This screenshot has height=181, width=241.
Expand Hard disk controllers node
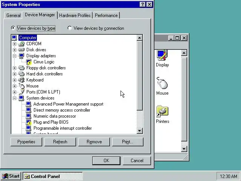click(14, 74)
